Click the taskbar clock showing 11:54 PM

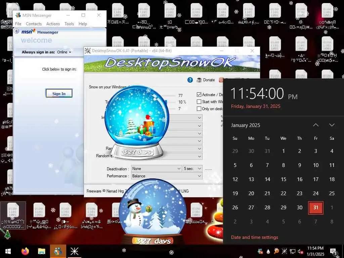click(315, 251)
